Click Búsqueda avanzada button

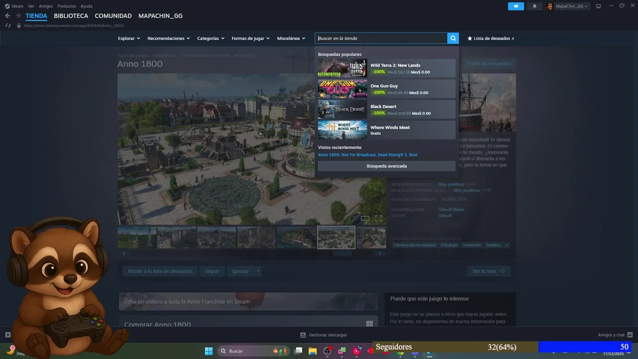pos(387,166)
